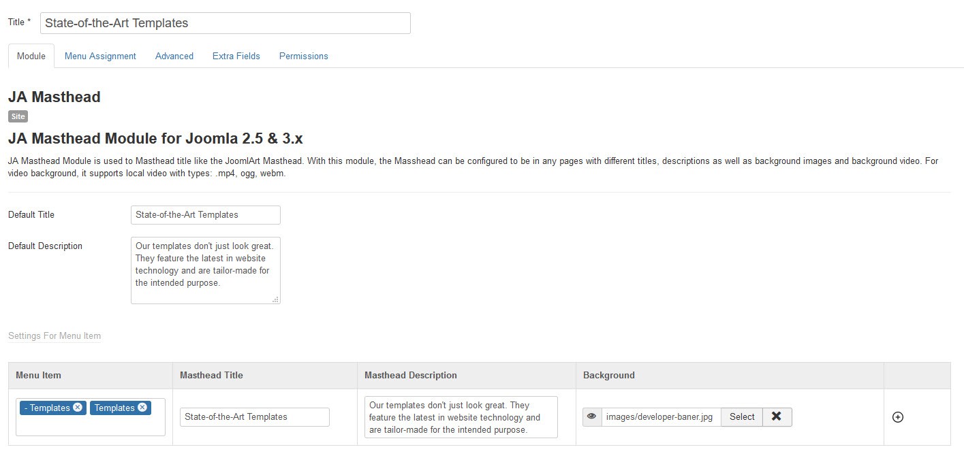
Task: Open the Extra Fields tab
Action: (x=236, y=56)
